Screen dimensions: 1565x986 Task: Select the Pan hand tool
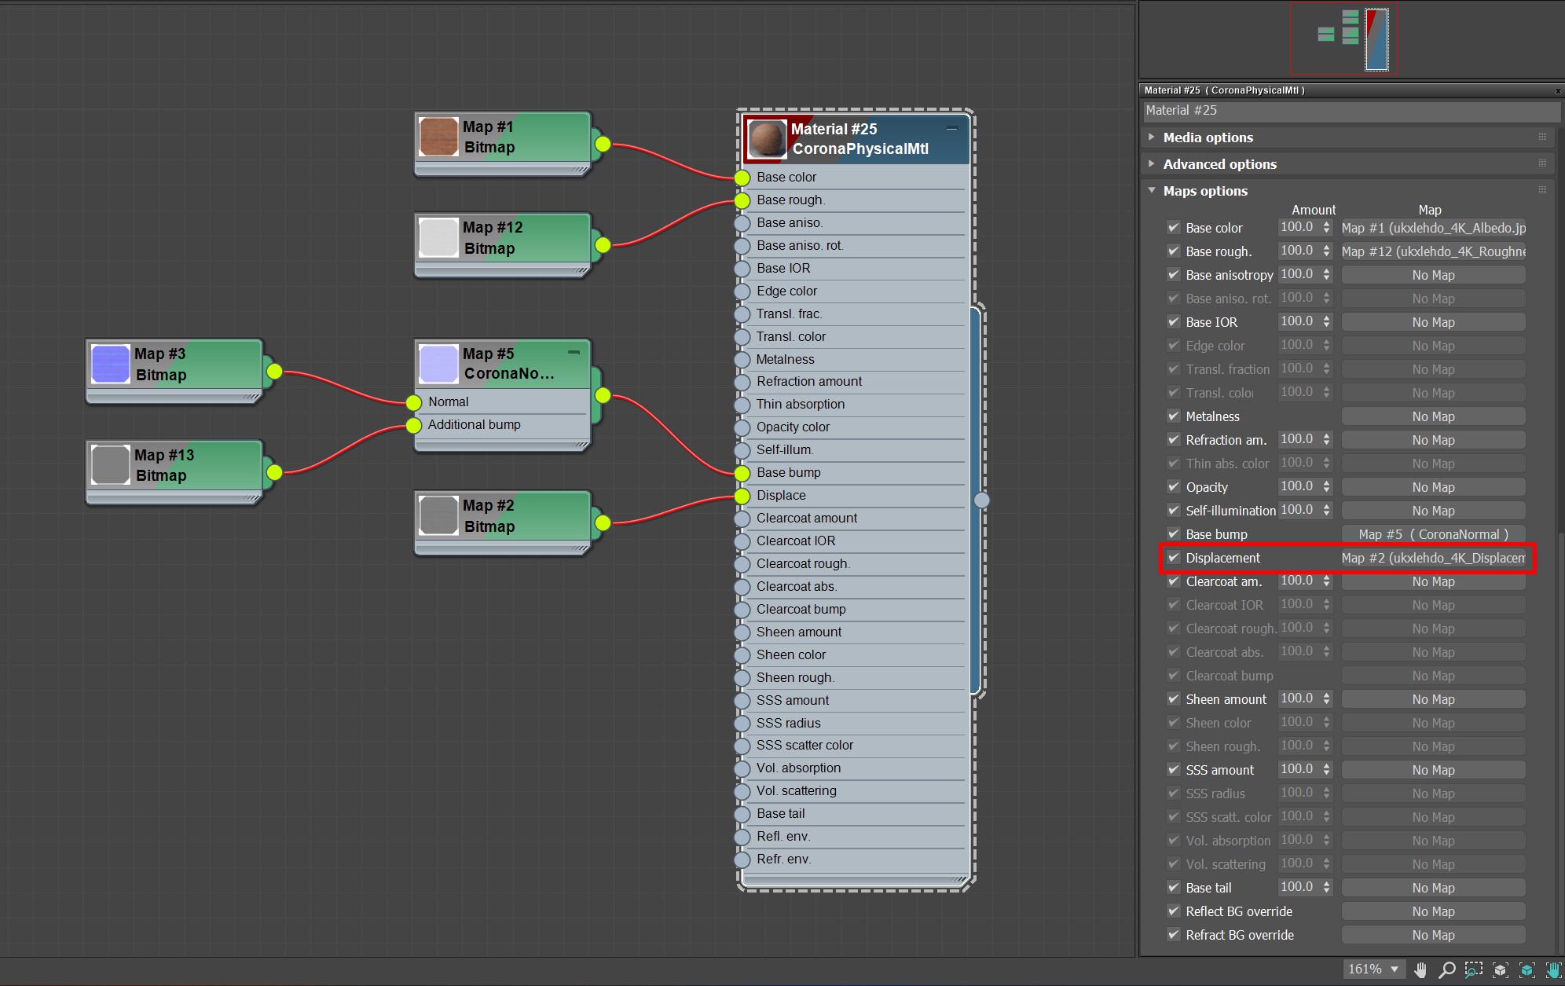1420,970
